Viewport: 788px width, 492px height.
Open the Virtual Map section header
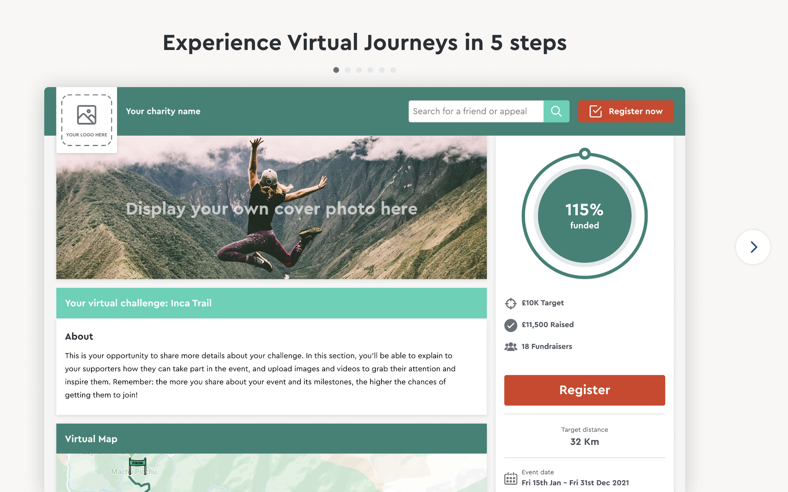[272, 439]
